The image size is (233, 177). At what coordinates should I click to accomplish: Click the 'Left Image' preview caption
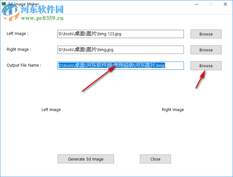point(51,110)
